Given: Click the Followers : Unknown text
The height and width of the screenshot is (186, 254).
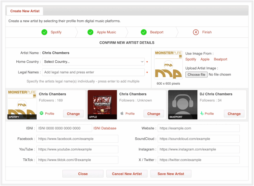Looking at the screenshot, I should click(136, 100).
